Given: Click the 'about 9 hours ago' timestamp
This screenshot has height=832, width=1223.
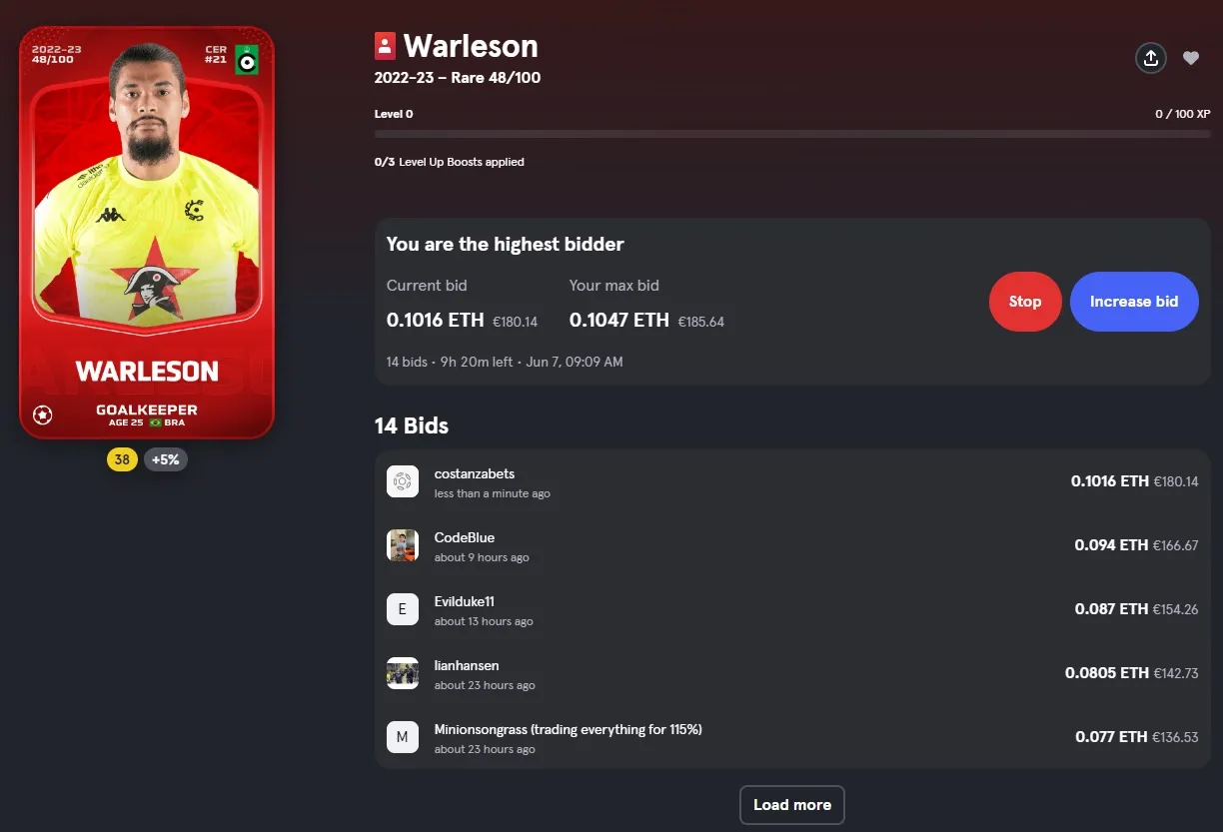Looking at the screenshot, I should pos(482,557).
